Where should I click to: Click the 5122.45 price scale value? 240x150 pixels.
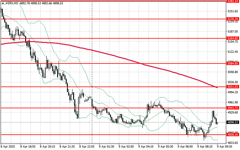tap(233, 52)
